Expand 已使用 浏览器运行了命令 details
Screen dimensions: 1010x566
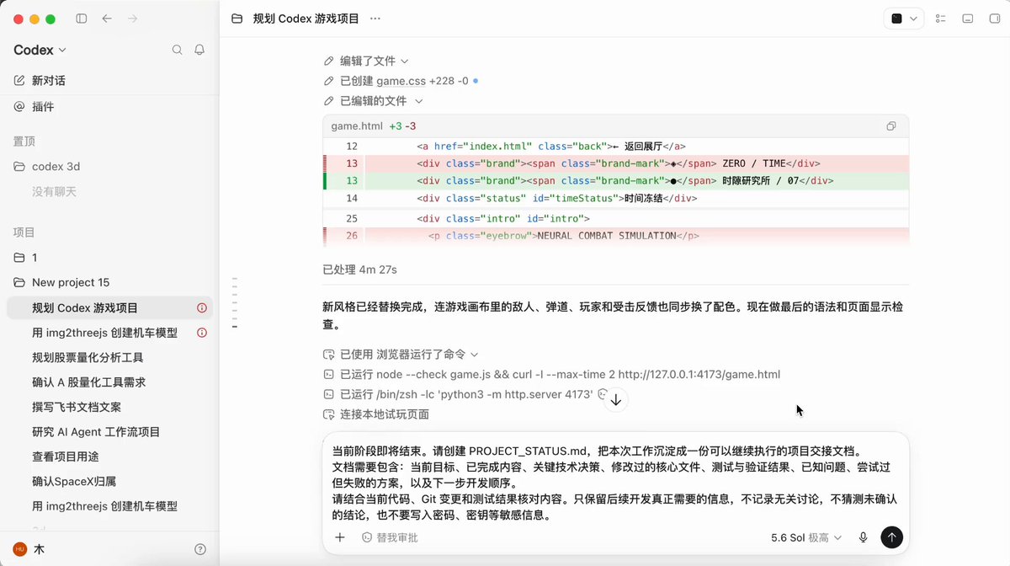[x=401, y=355]
